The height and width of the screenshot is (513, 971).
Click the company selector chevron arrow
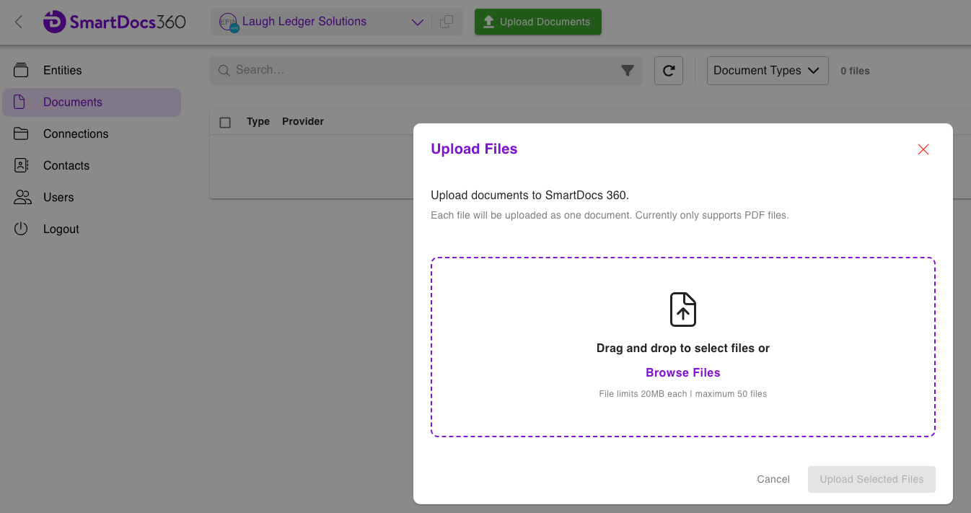tap(417, 22)
